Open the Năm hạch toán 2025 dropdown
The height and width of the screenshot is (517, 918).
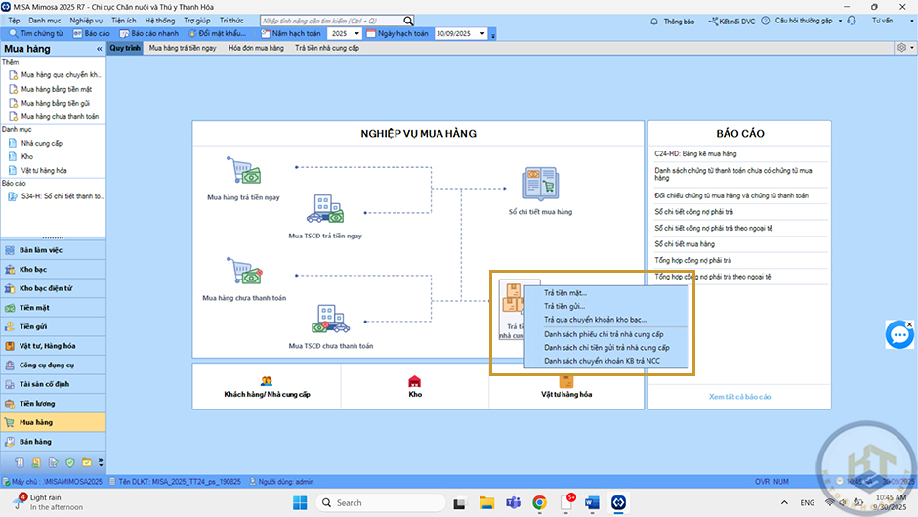(356, 33)
